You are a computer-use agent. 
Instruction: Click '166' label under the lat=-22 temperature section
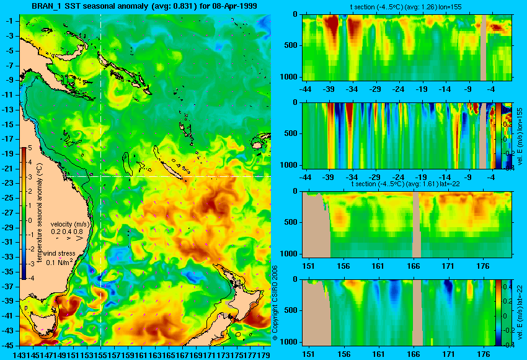click(414, 266)
